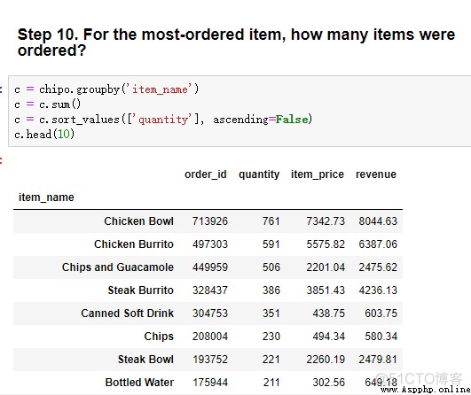Select the quantity column header
Image resolution: width=471 pixels, height=395 pixels.
[x=259, y=174]
